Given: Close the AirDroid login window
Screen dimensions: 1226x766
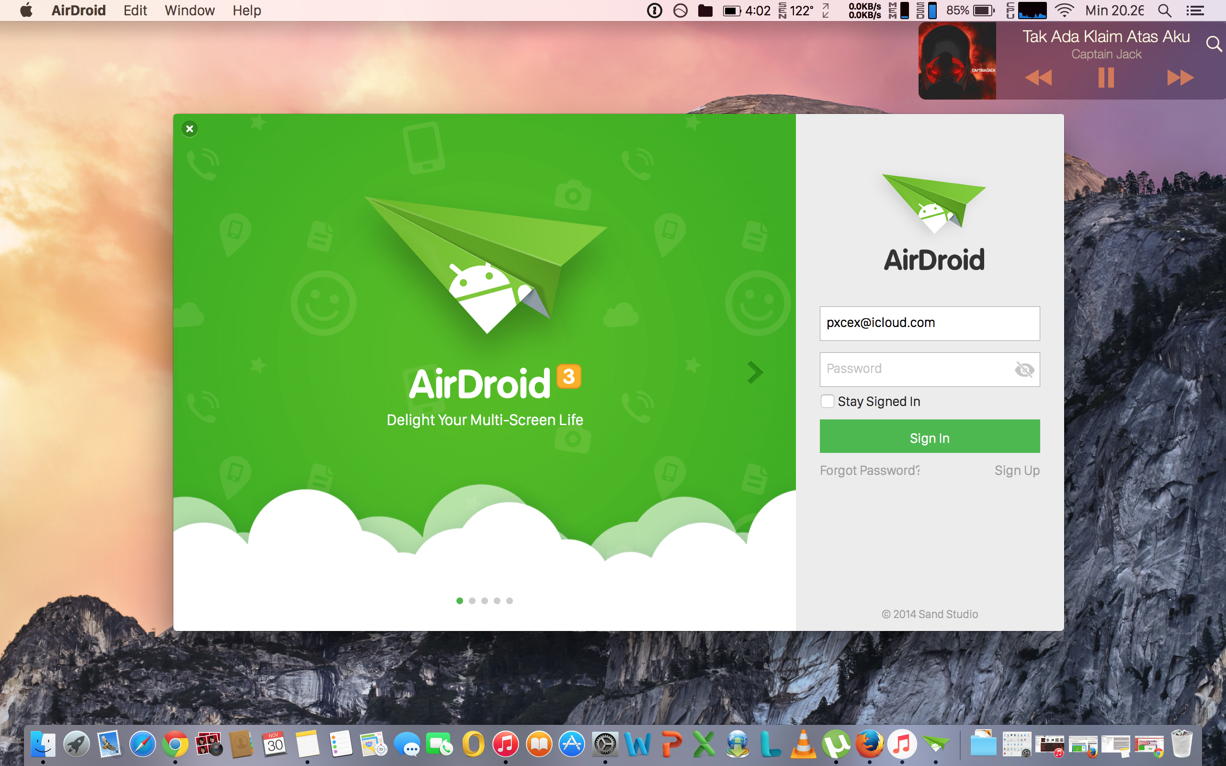Looking at the screenshot, I should click(190, 129).
